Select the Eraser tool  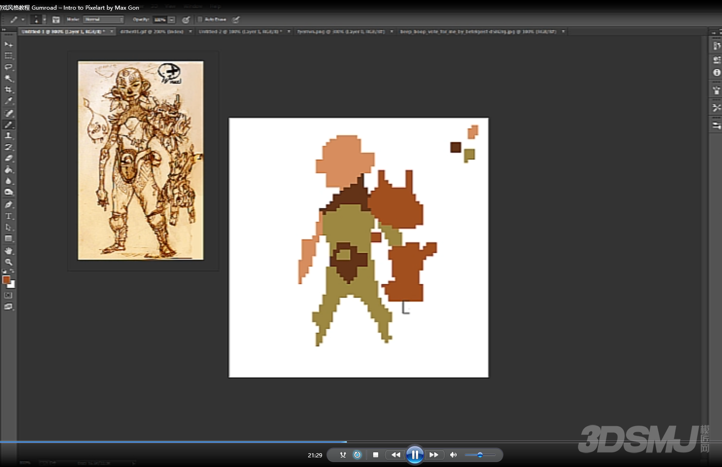click(8, 158)
